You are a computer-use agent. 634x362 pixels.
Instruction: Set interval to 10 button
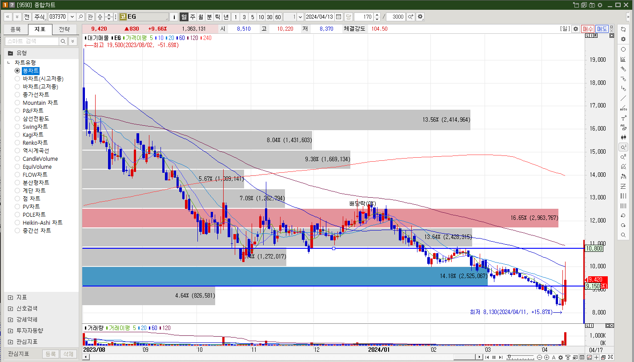pos(261,17)
